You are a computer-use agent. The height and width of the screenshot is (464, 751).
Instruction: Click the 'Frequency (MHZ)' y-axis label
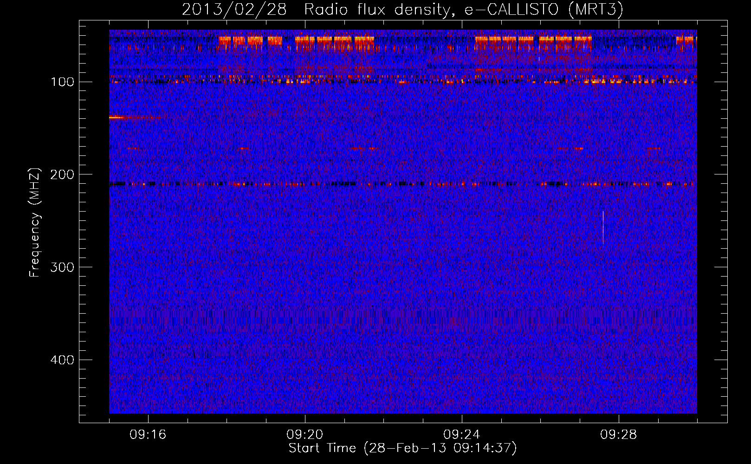tap(35, 222)
